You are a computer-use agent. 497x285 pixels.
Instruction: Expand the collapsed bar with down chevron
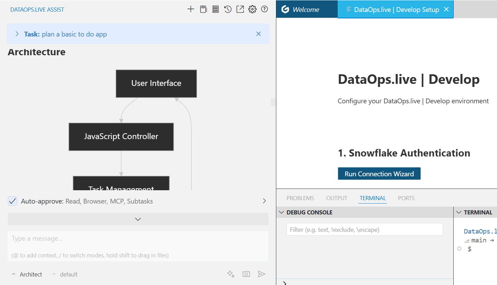pos(138,219)
